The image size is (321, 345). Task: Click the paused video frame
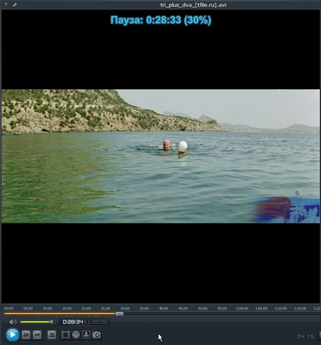tap(160, 156)
